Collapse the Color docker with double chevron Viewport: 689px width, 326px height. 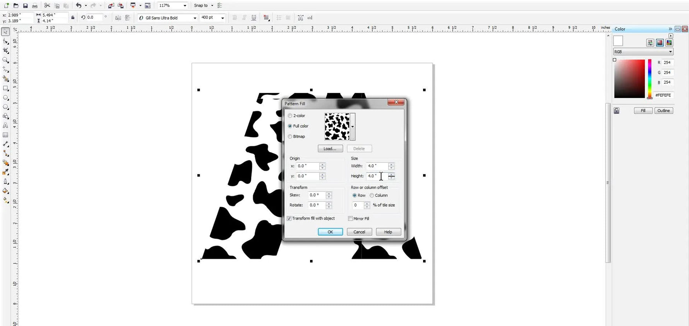[670, 29]
